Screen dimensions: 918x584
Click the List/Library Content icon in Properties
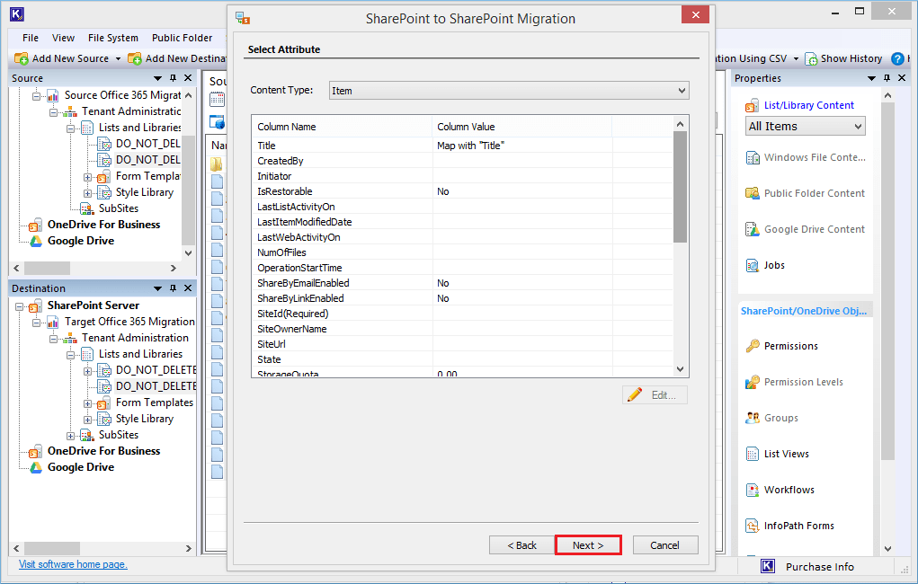752,106
